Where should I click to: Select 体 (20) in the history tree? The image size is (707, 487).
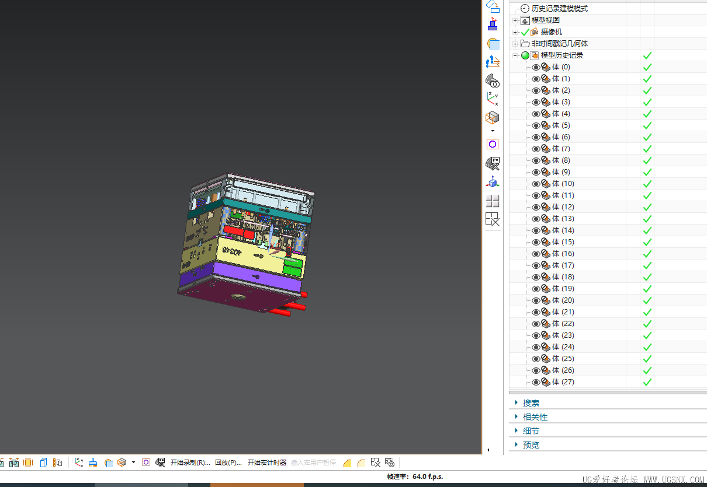(563, 300)
